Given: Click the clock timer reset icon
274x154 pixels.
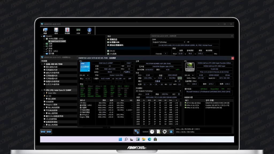Looking at the screenshot, I should (x=152, y=132).
